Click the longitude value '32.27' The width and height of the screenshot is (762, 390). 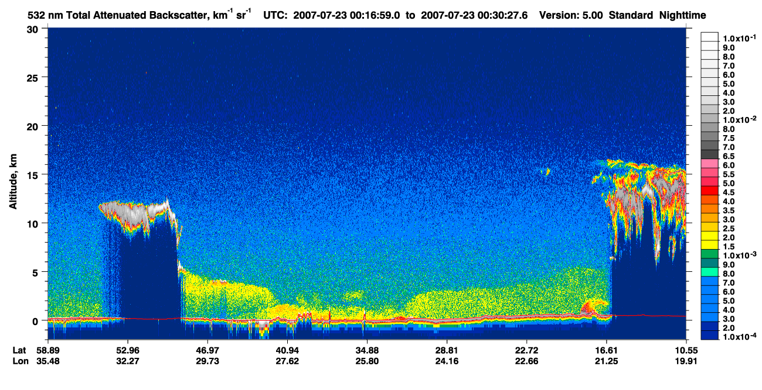click(x=127, y=361)
